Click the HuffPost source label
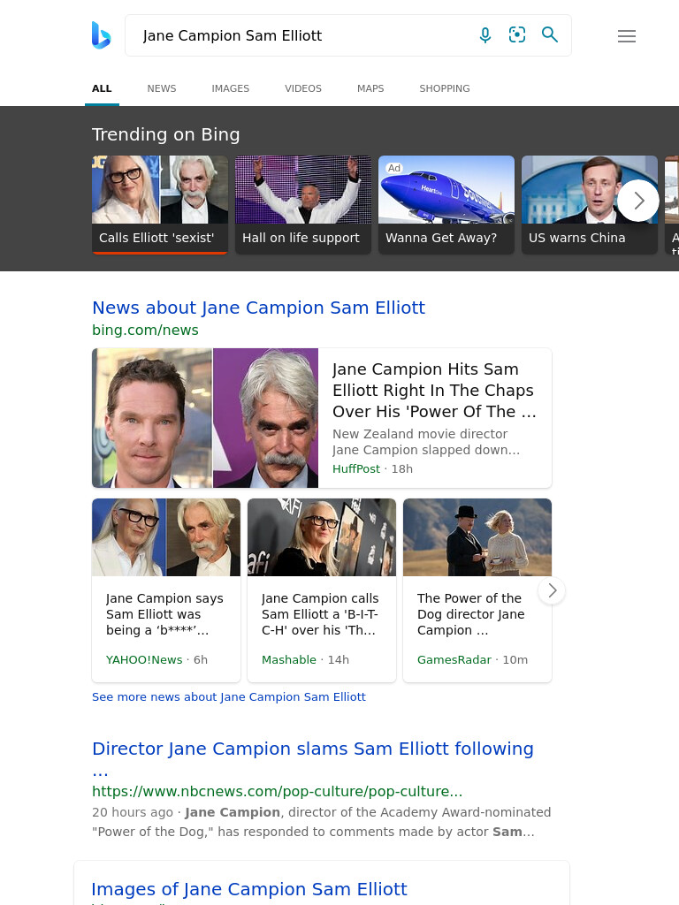This screenshot has width=679, height=905. 356,468
